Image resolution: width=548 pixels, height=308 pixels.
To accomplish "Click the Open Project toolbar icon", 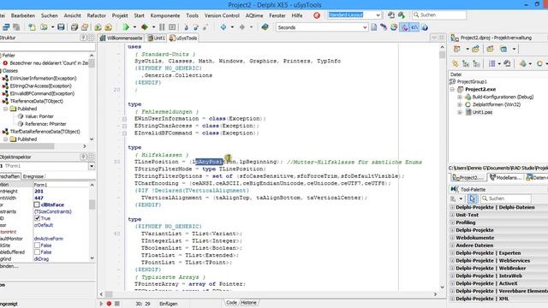I will point(85,27).
